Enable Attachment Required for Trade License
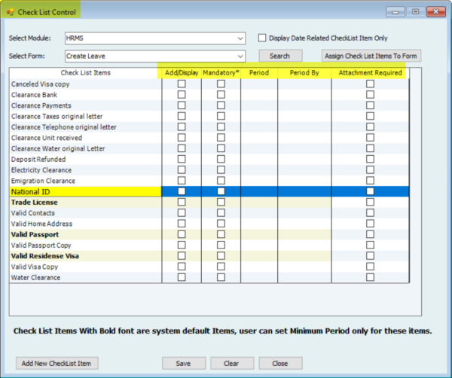This screenshot has height=378, width=452. (x=370, y=203)
